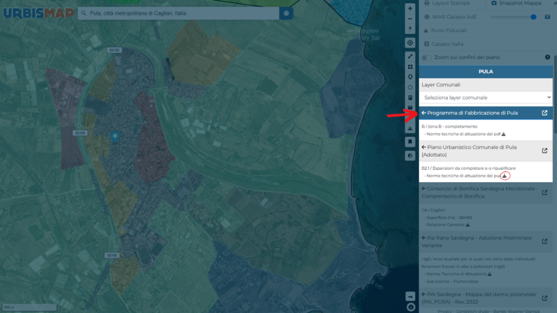Select the place marker pin tool

(410, 77)
